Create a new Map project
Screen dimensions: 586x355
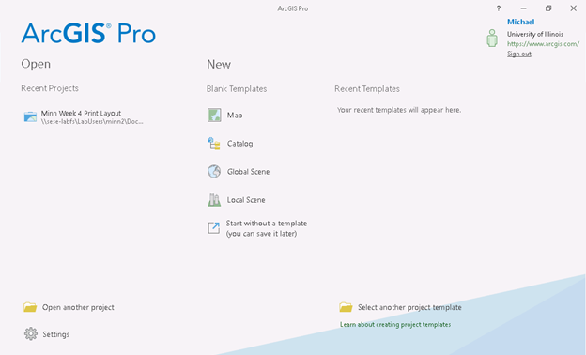[235, 116]
